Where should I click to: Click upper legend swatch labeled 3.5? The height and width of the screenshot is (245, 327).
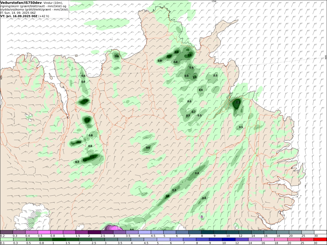132,232
